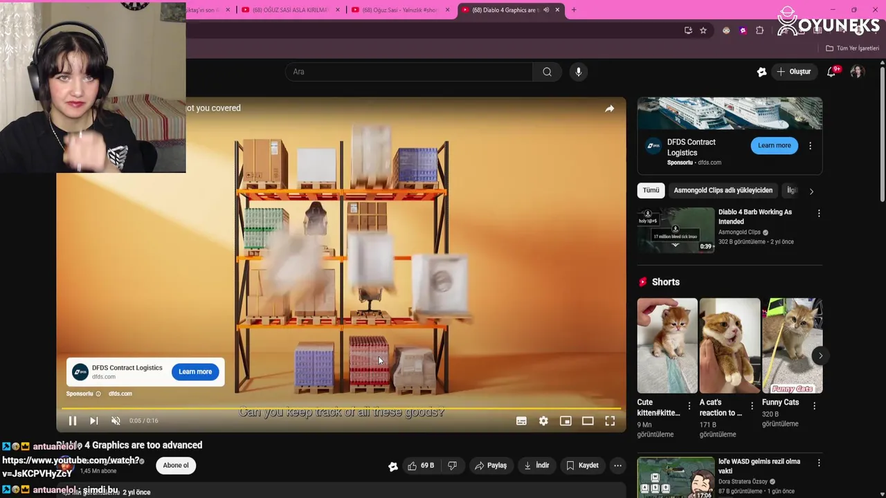Click the search magnifier button

547,72
